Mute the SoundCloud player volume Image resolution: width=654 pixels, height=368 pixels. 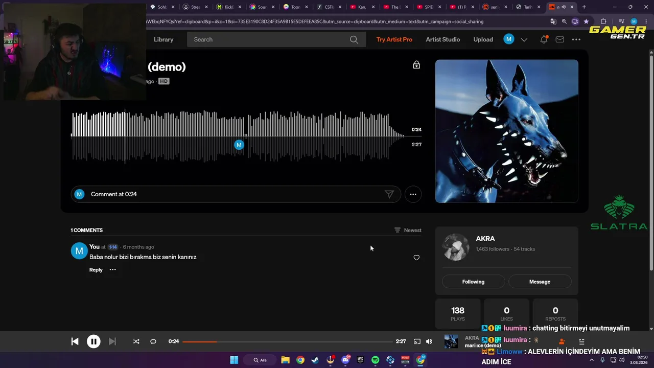tap(429, 341)
